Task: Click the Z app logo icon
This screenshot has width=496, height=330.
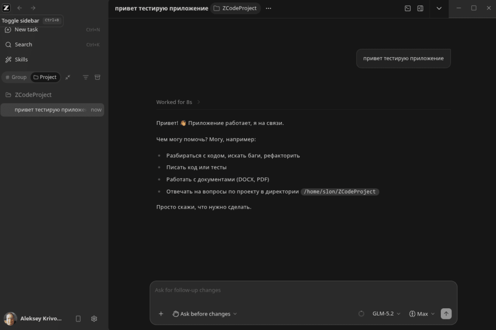Action: (6, 8)
